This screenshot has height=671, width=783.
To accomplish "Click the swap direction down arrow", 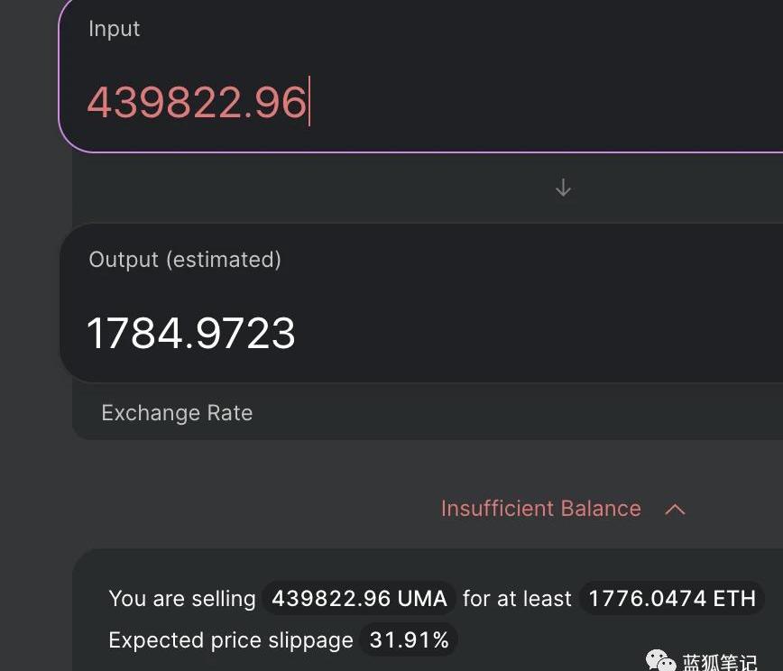I will [x=563, y=188].
